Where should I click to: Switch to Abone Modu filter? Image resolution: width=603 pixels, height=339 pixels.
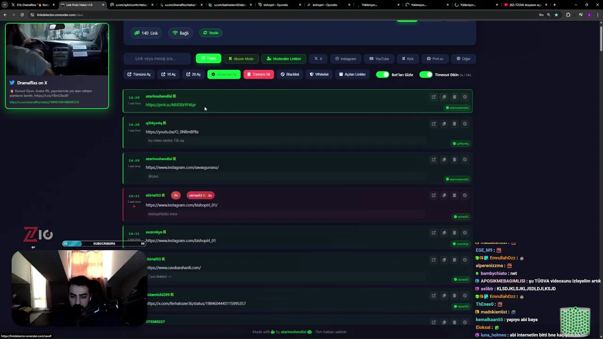[241, 59]
